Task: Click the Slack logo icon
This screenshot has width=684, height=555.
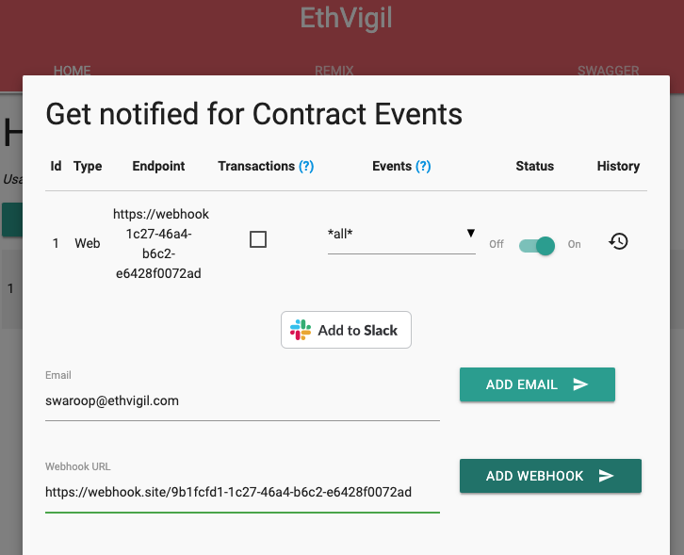Action: pyautogui.click(x=301, y=330)
